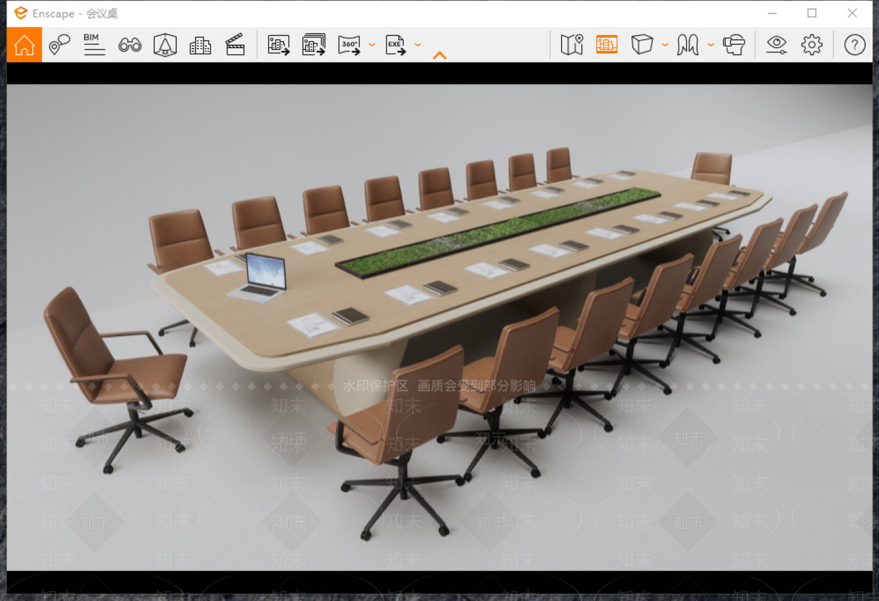The image size is (879, 601).
Task: Open the Video Editor clapperboard
Action: click(235, 45)
